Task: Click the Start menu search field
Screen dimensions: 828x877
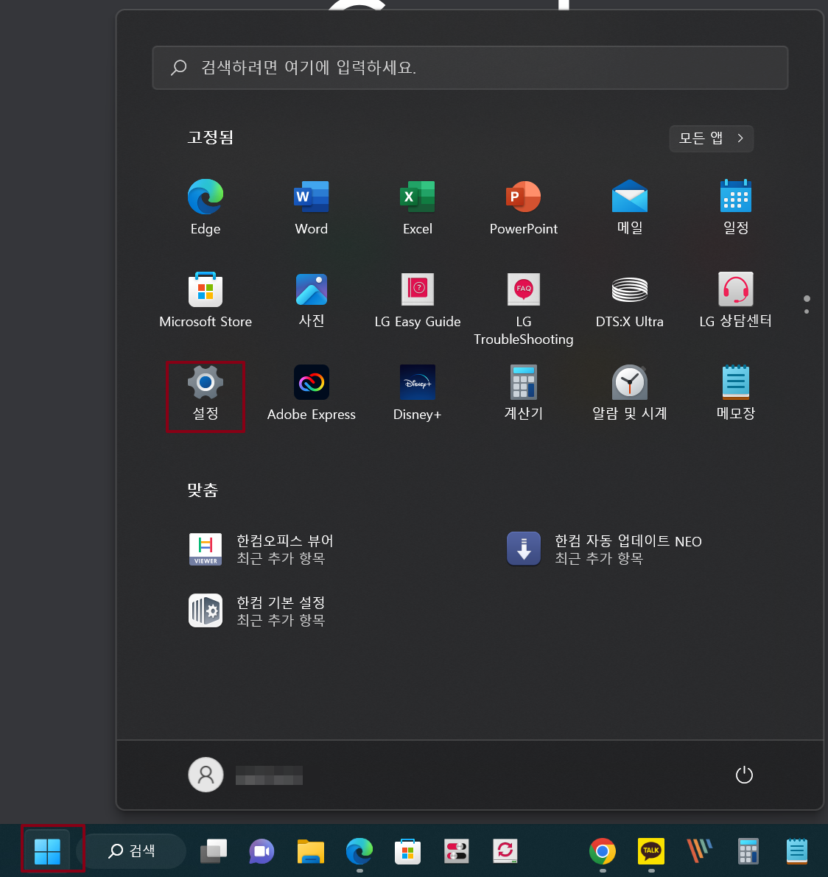Action: [470, 68]
